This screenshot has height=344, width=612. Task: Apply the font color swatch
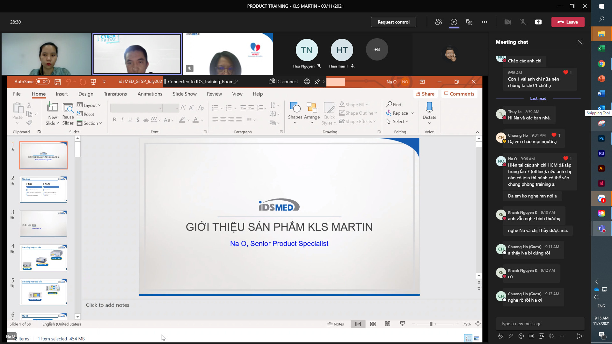[x=196, y=120]
